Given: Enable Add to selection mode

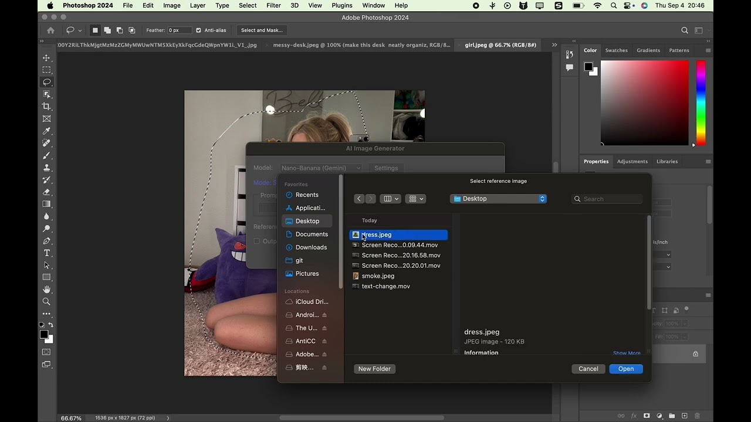Looking at the screenshot, I should (x=107, y=30).
